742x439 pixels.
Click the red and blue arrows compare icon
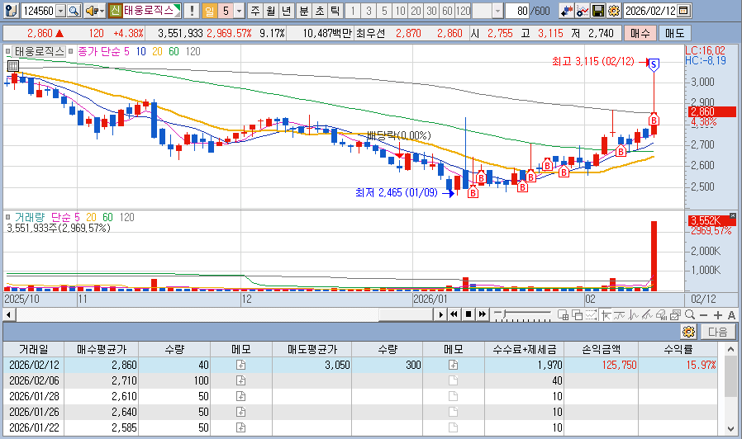coord(567,11)
